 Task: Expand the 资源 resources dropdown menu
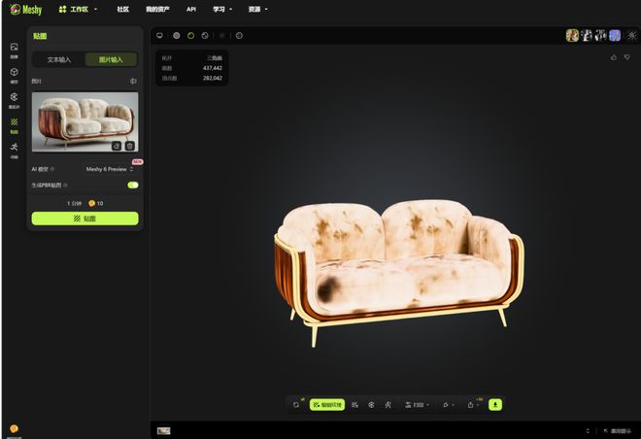point(257,9)
